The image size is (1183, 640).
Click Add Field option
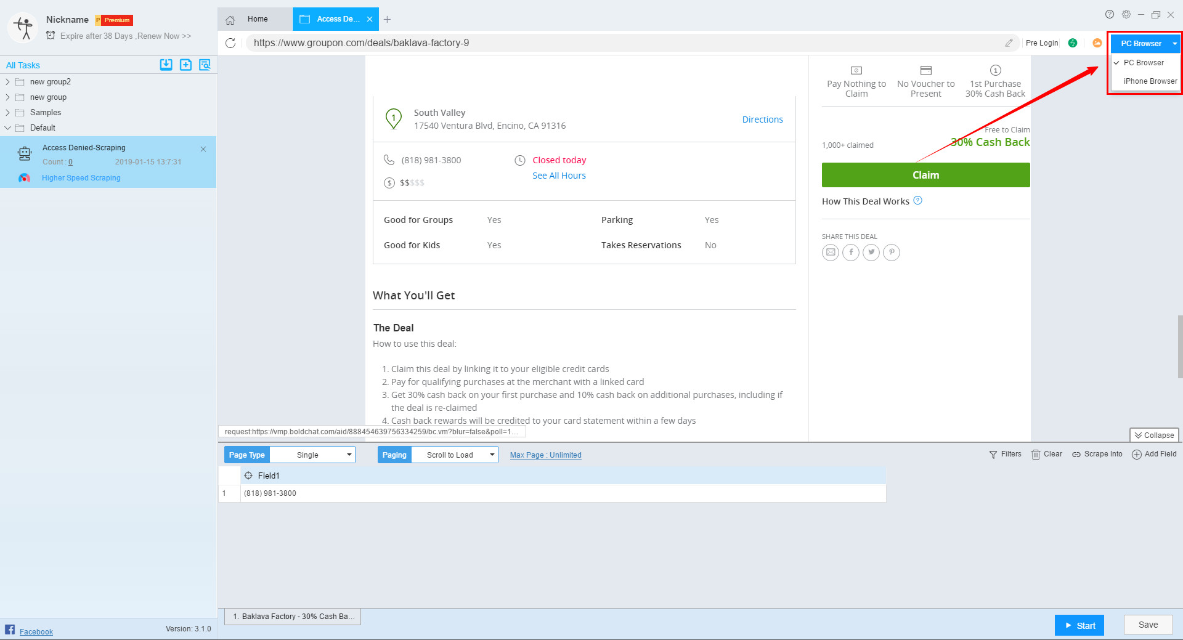(1154, 454)
